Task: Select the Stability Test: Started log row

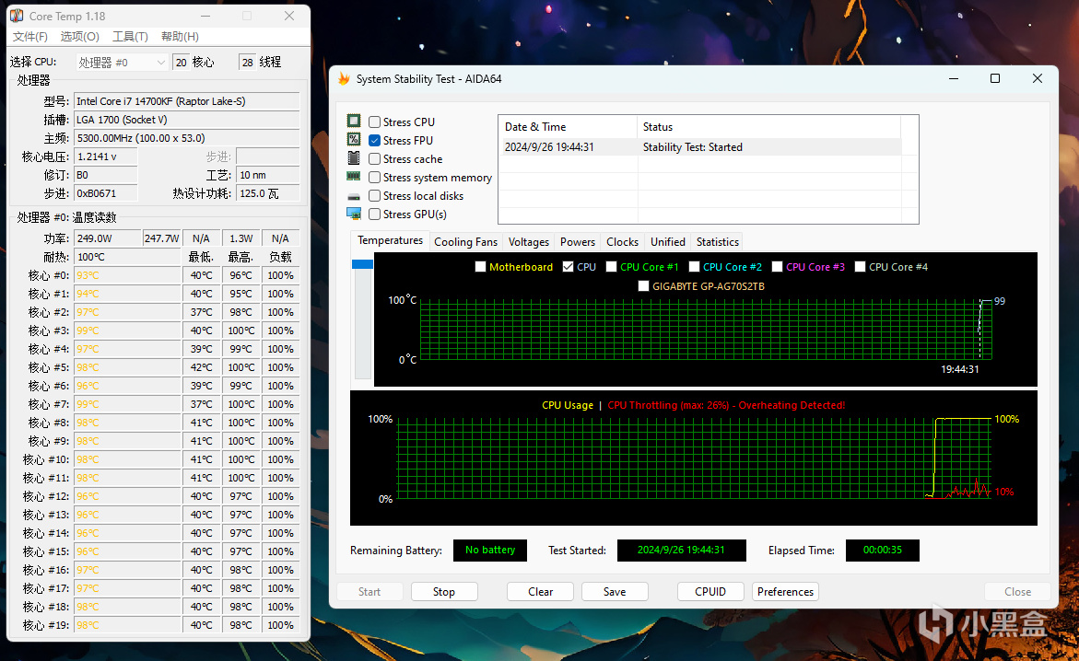Action: pyautogui.click(x=700, y=147)
